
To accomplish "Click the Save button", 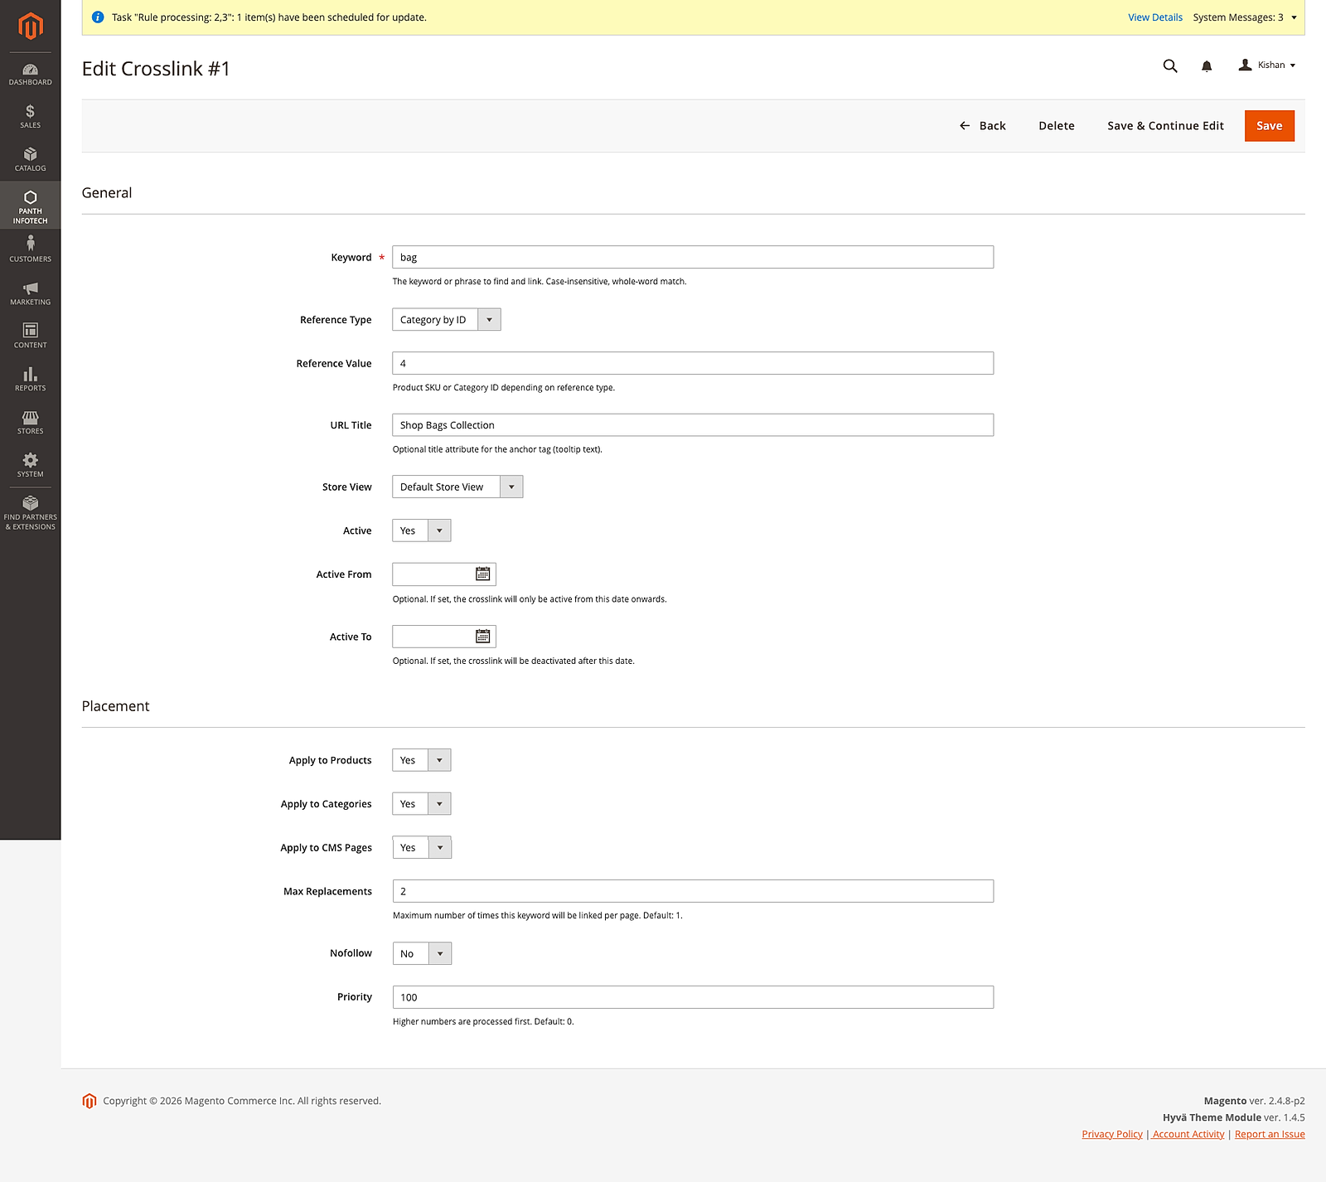I will coord(1269,125).
